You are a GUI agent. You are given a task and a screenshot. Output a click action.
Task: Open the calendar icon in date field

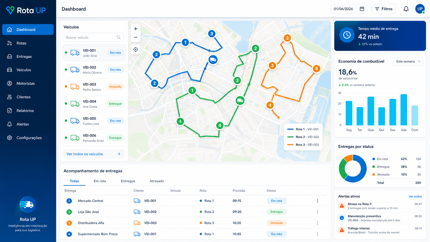pyautogui.click(x=362, y=9)
